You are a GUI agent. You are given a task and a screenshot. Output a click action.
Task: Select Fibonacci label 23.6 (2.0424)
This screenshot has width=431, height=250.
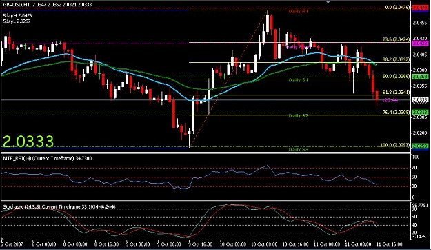396,39
